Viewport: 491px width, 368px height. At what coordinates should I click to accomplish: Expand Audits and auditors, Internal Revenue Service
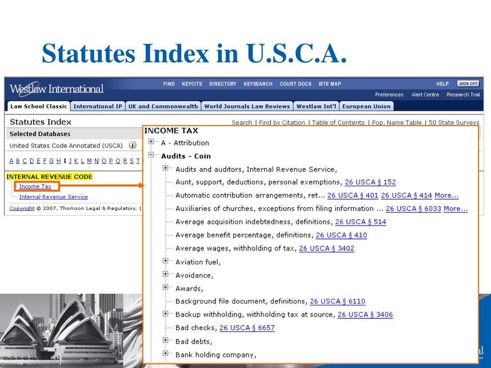point(165,168)
